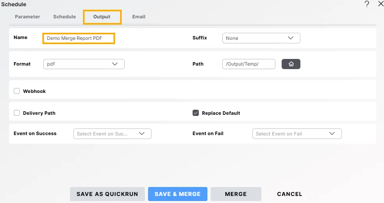Focus the Path field with /Output/Temp/

pyautogui.click(x=248, y=64)
